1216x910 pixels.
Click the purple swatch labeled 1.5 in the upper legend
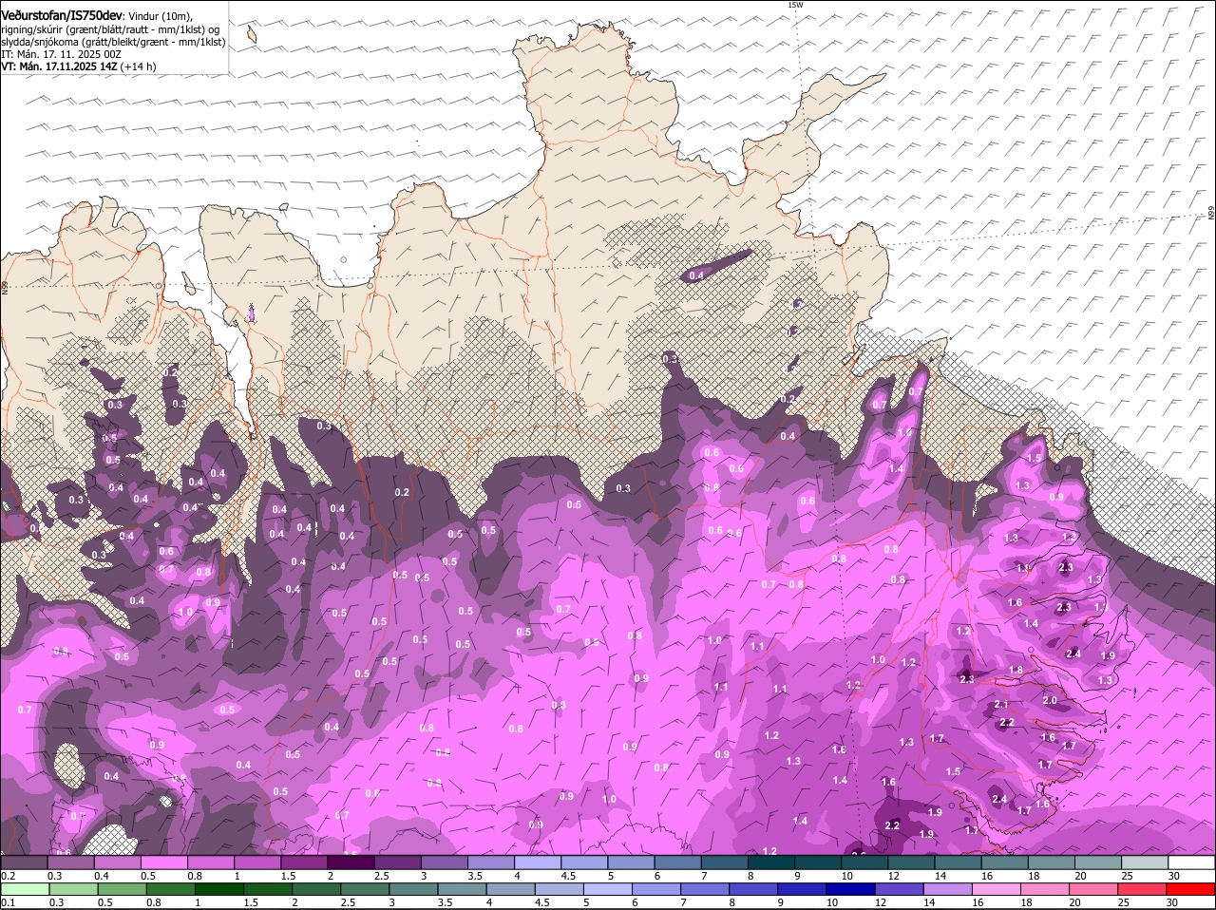tap(306, 863)
